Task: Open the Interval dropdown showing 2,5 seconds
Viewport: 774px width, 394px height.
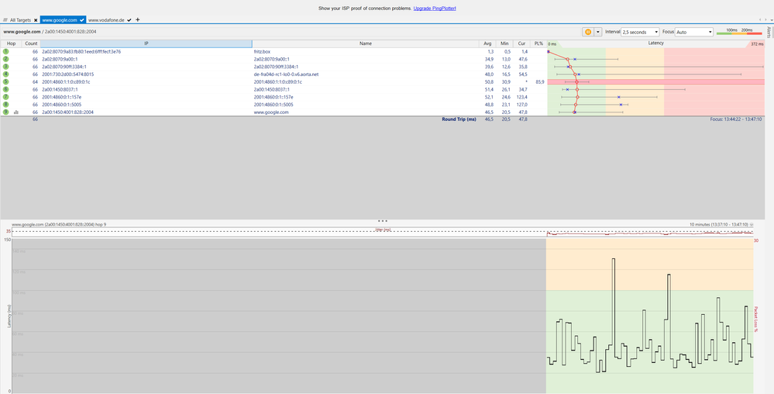Action: pos(640,32)
